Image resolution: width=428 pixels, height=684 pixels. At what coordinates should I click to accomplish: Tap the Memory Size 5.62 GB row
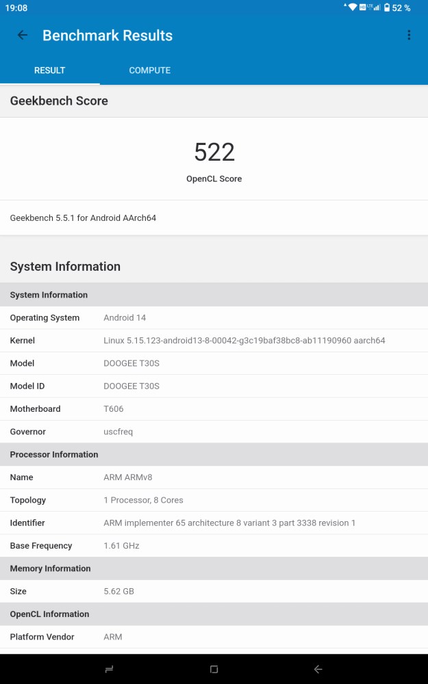[214, 592]
